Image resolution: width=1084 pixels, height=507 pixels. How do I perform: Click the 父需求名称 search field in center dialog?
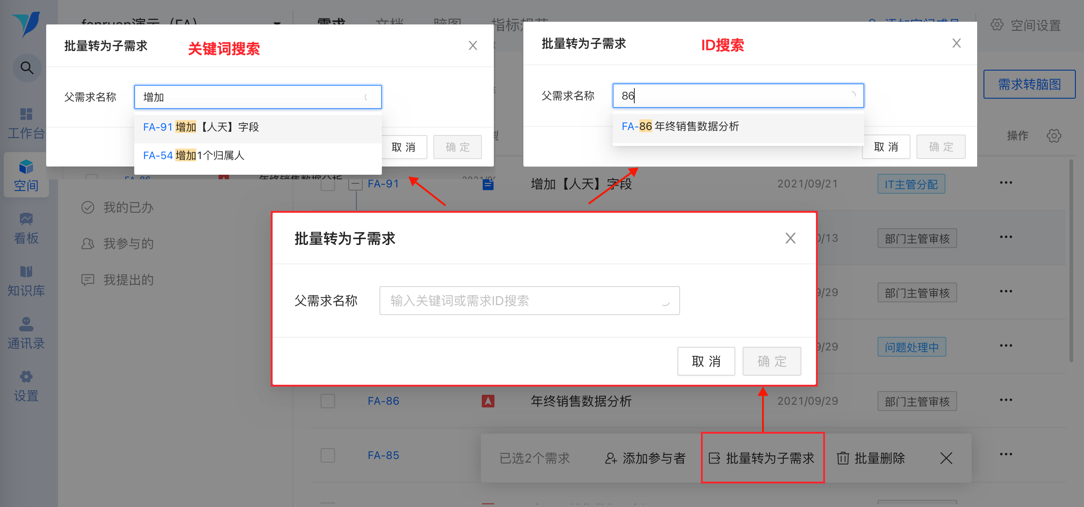tap(529, 301)
